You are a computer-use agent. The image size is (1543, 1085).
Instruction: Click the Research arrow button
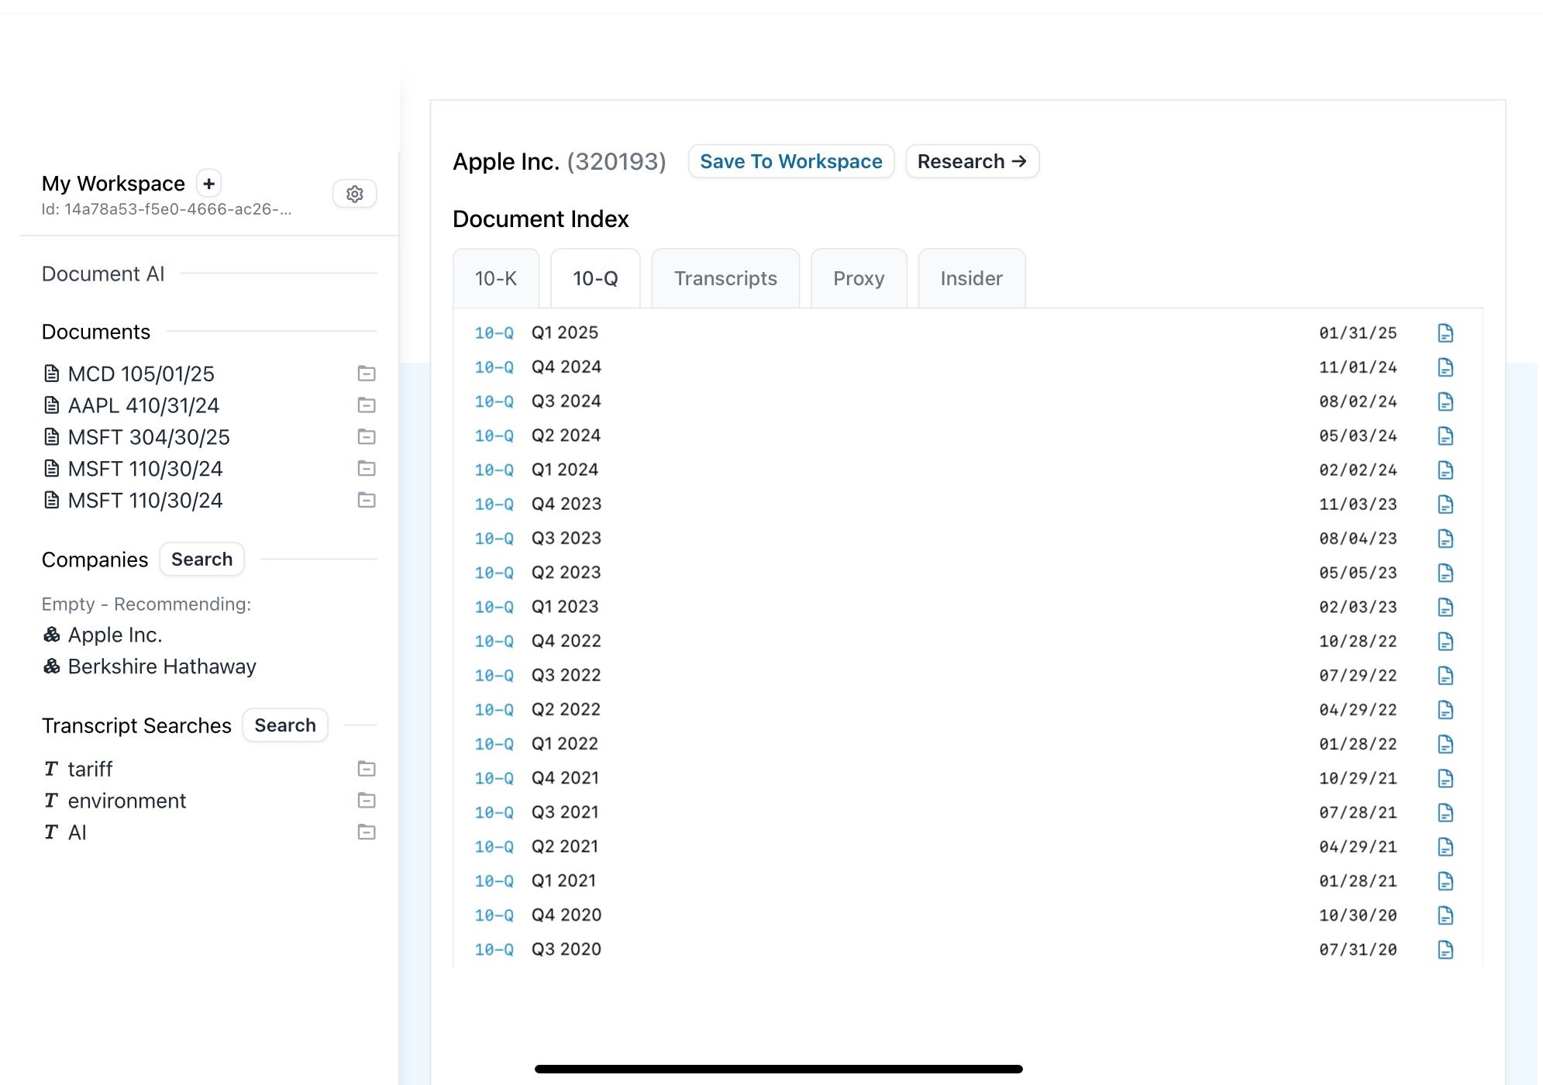coord(973,161)
